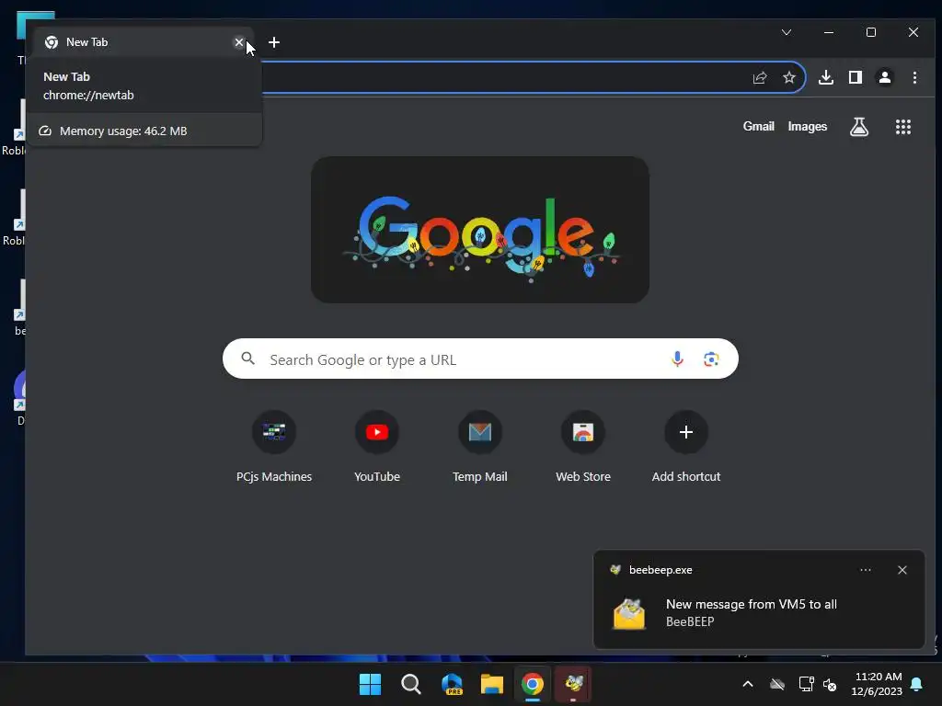Open the Temp Mail shortcut
The image size is (942, 706).
pos(480,448)
